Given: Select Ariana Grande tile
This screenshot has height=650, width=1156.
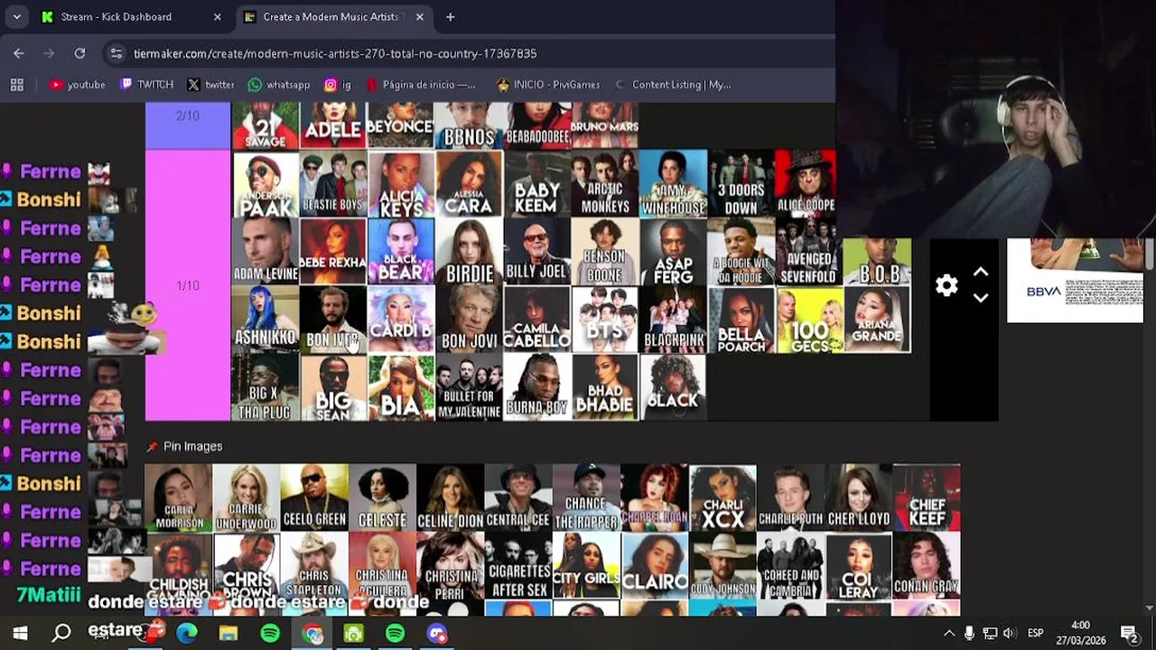Looking at the screenshot, I should (877, 320).
